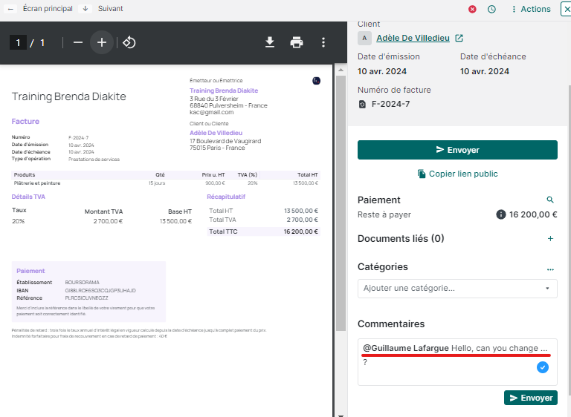Screen dimensions: 571x417
Task: Open the Ajouter une catégorie dropdown
Action: pyautogui.click(x=457, y=288)
